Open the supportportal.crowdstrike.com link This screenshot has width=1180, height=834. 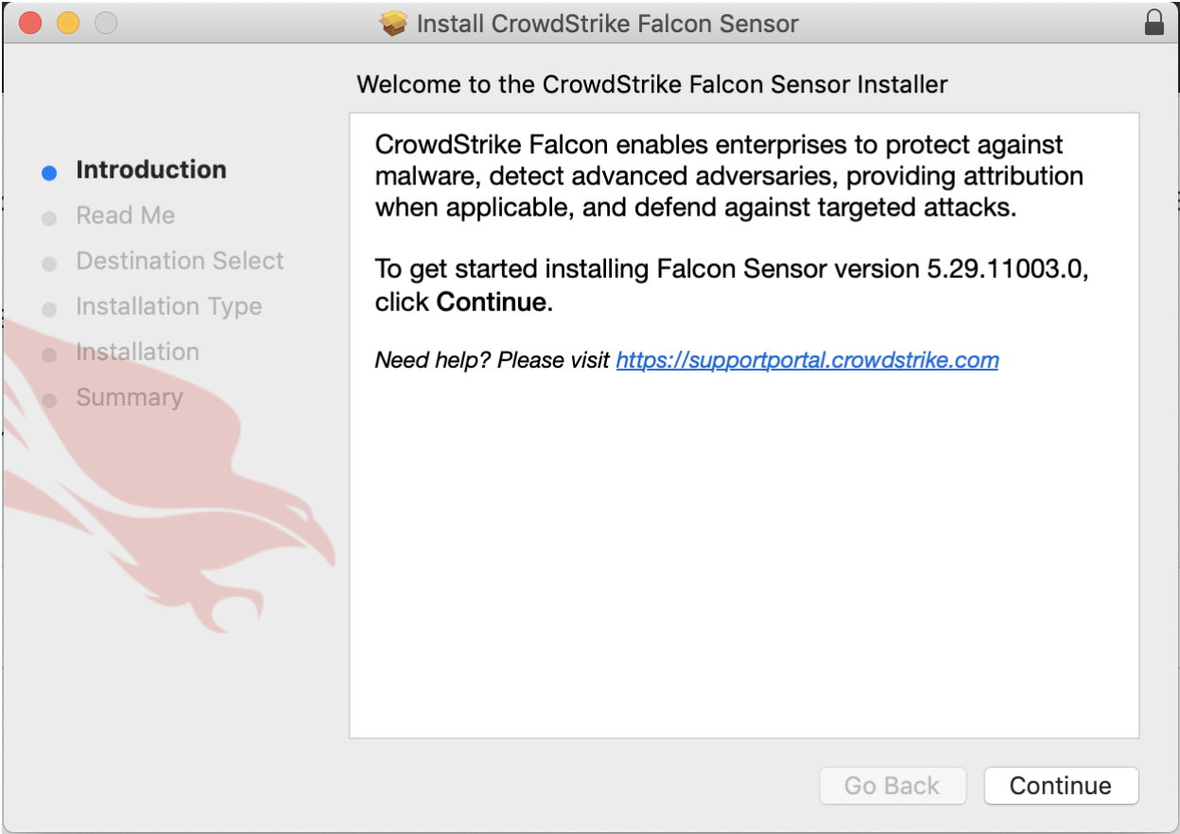pos(807,360)
